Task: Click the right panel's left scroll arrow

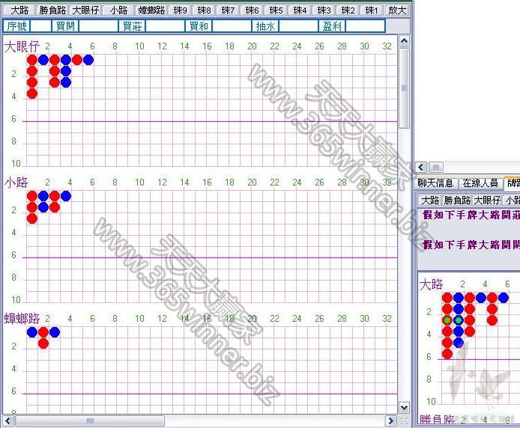Action: (x=422, y=167)
